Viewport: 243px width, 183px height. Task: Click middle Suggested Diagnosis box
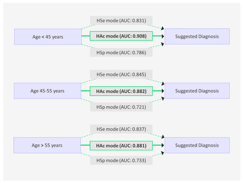(x=197, y=91)
